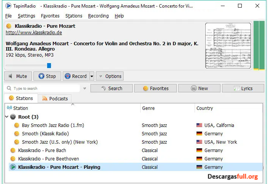Open the Settings menu
The width and height of the screenshot is (268, 184).
[x=26, y=16]
